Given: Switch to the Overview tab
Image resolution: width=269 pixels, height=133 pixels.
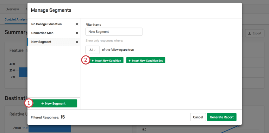Looking at the screenshot, I should pos(12,9).
